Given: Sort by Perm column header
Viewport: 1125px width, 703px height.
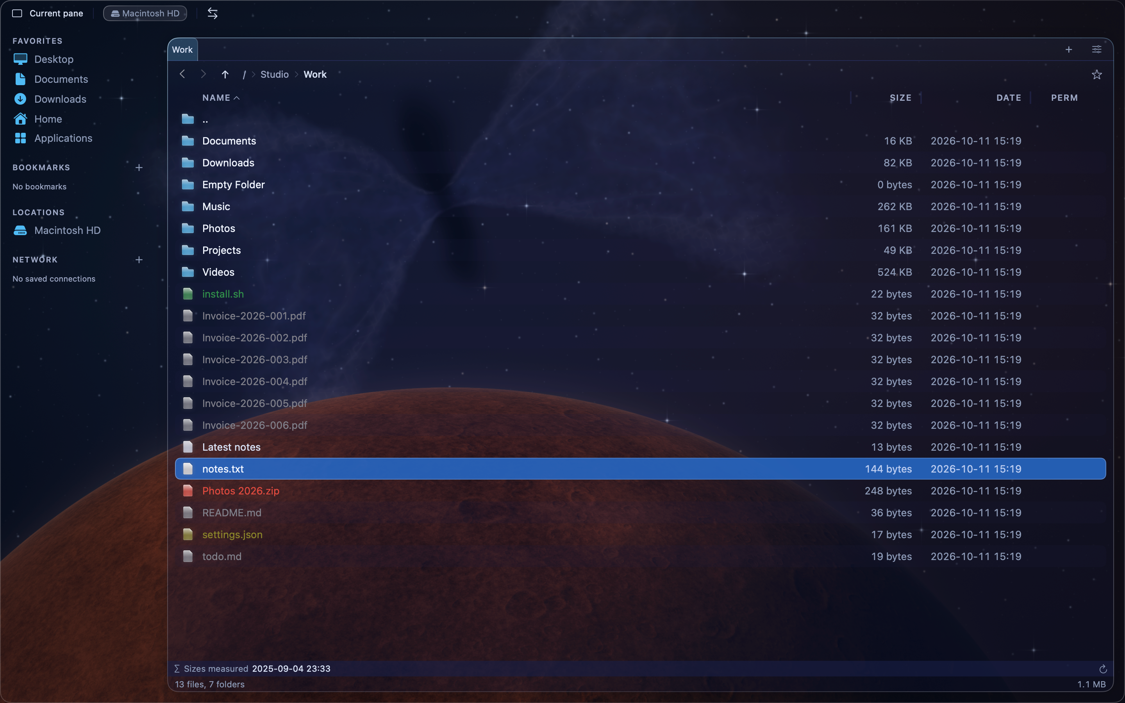Looking at the screenshot, I should 1064,98.
